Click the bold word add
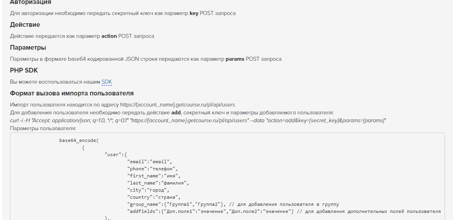 176,113
